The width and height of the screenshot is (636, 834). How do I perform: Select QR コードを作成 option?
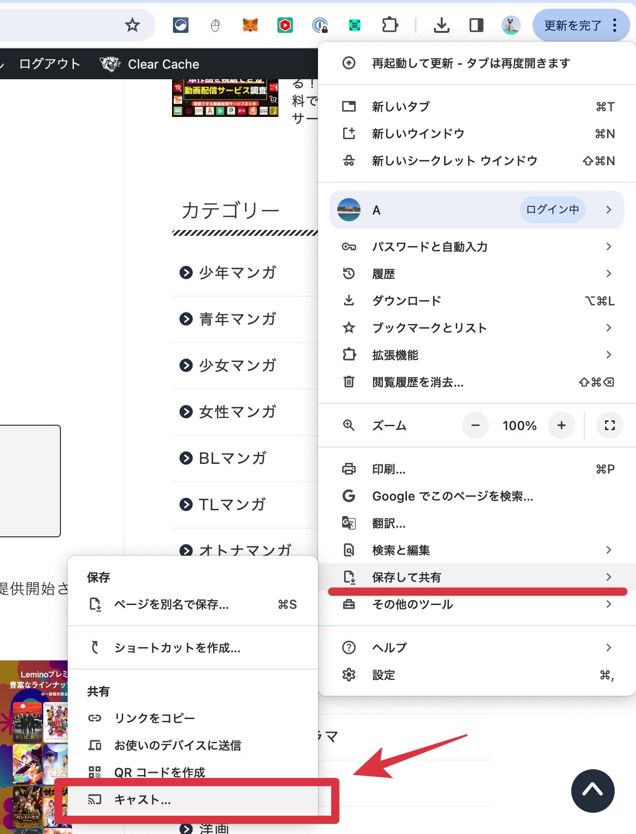(x=159, y=772)
